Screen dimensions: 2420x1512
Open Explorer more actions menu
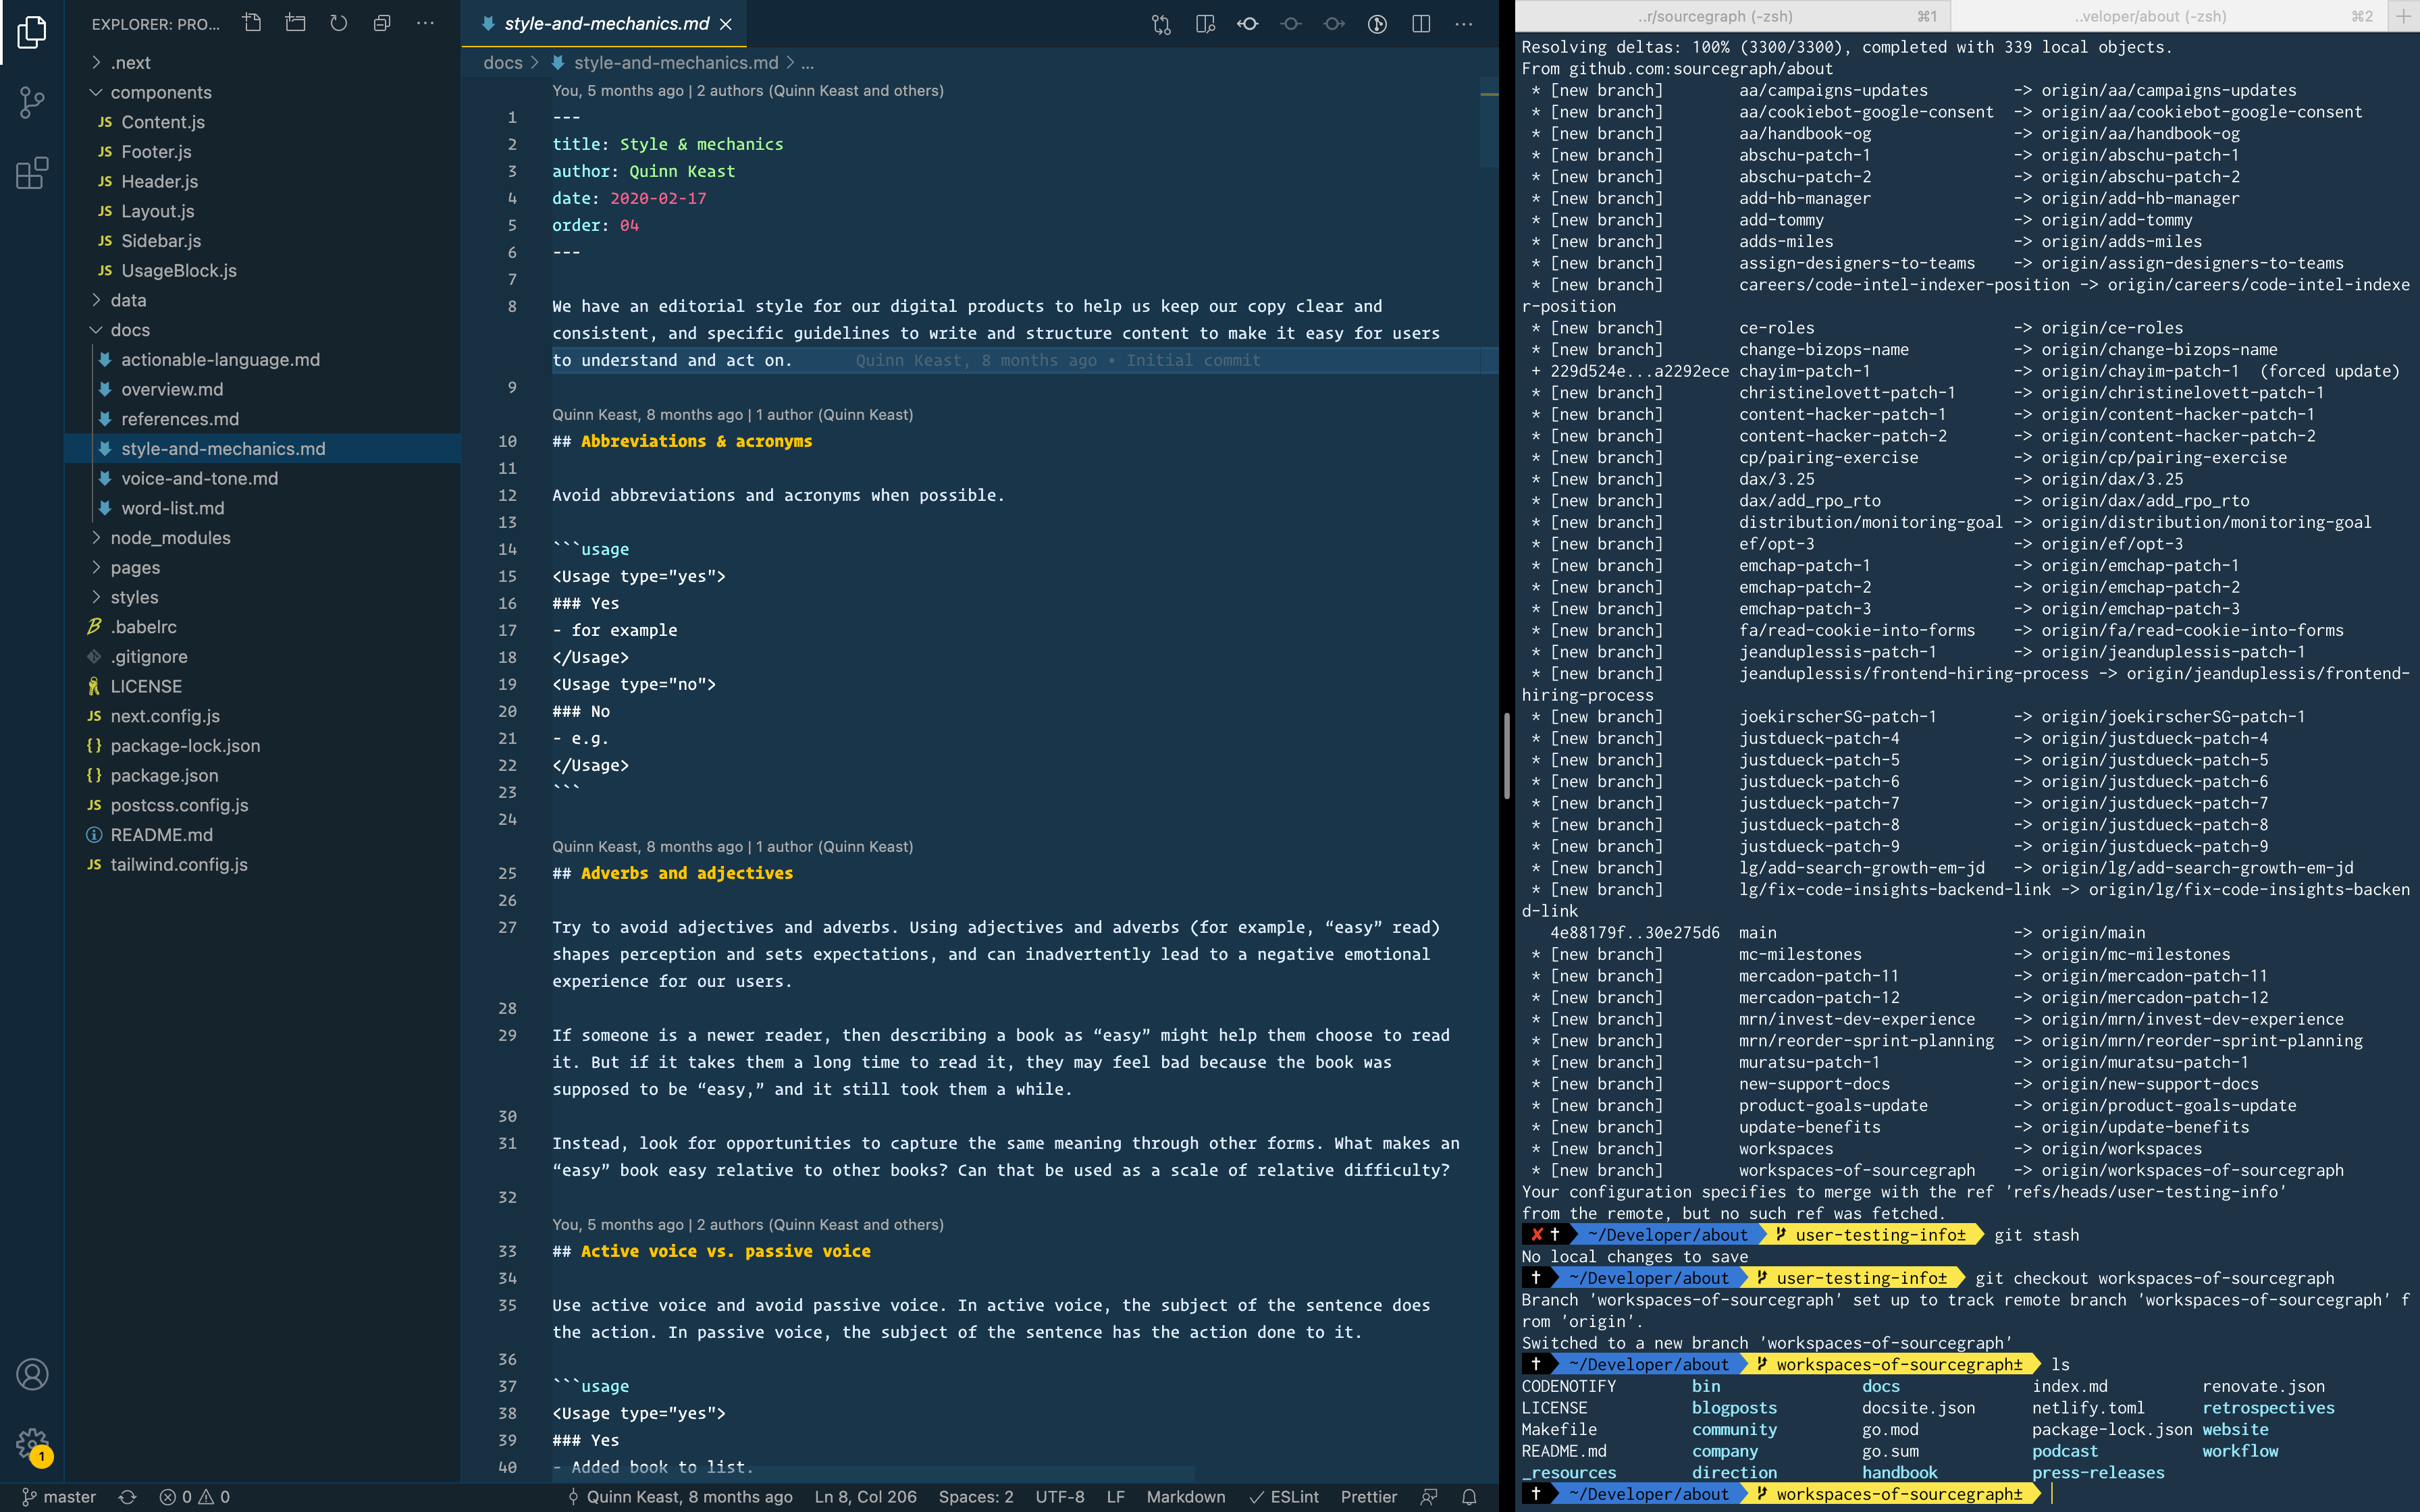click(426, 23)
